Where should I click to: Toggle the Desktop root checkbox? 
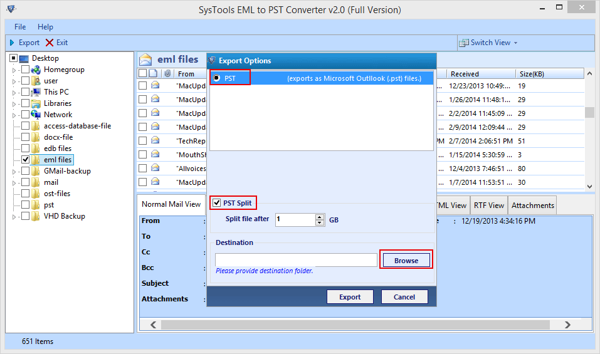(x=13, y=58)
